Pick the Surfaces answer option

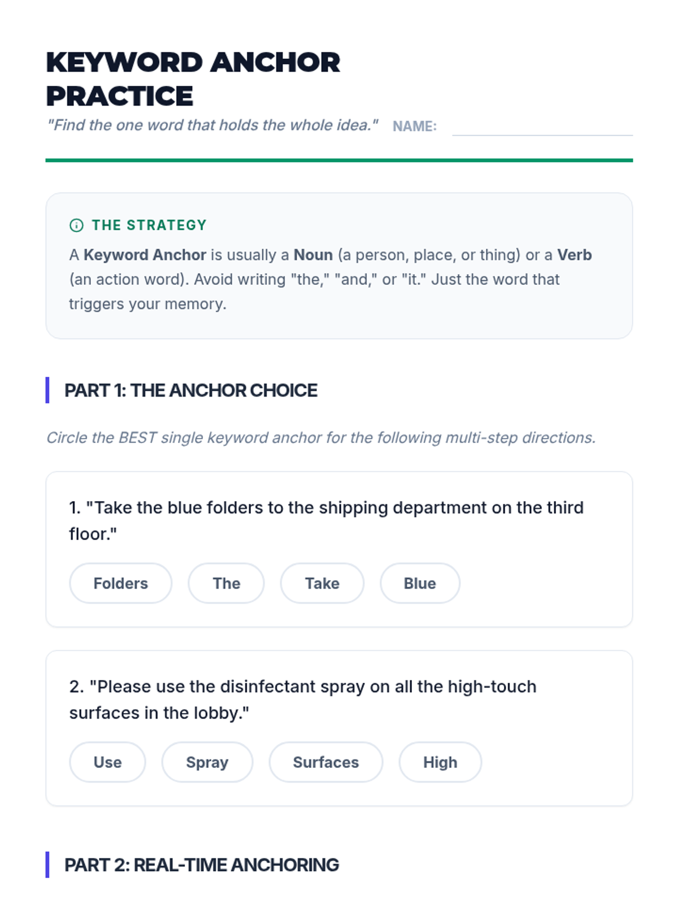coord(326,762)
